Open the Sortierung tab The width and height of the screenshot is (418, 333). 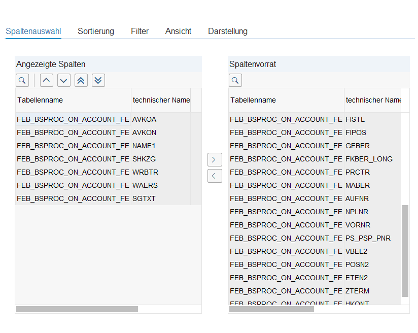pyautogui.click(x=96, y=31)
